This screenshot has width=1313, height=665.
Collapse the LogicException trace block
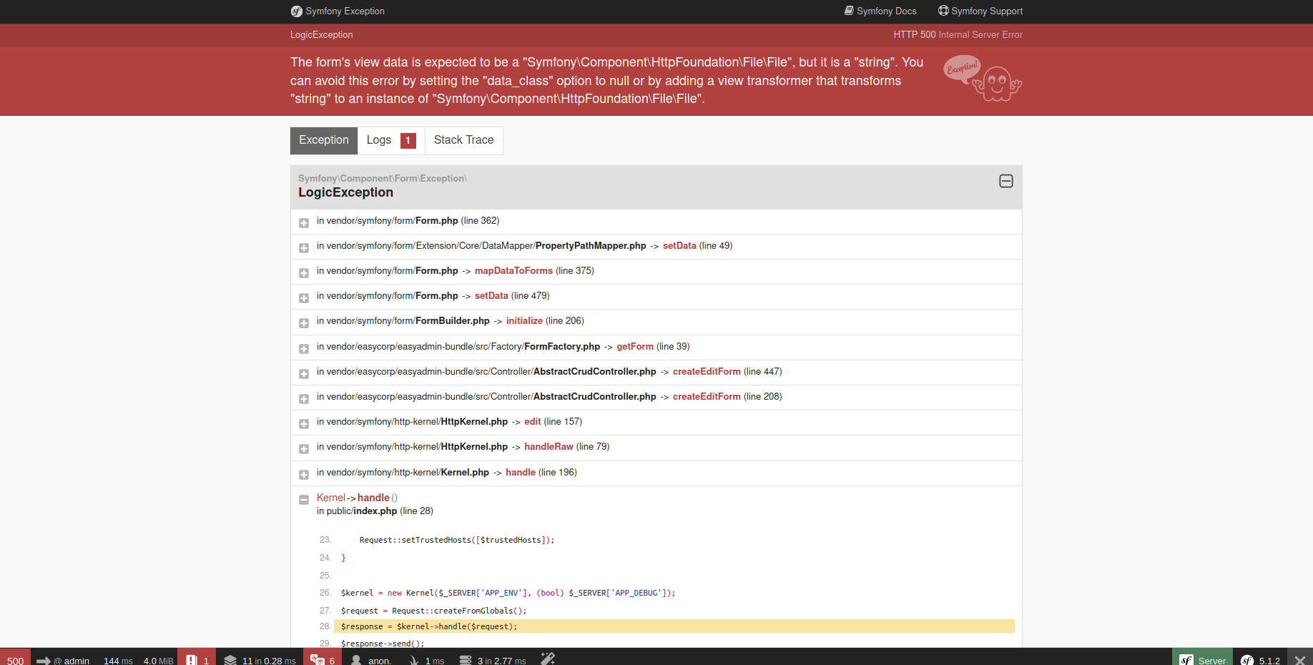pyautogui.click(x=1005, y=181)
